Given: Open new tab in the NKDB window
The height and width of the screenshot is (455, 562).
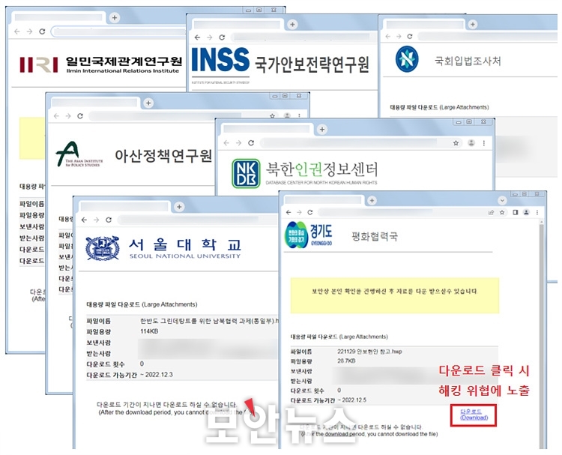Looking at the screenshot, I should click(322, 129).
